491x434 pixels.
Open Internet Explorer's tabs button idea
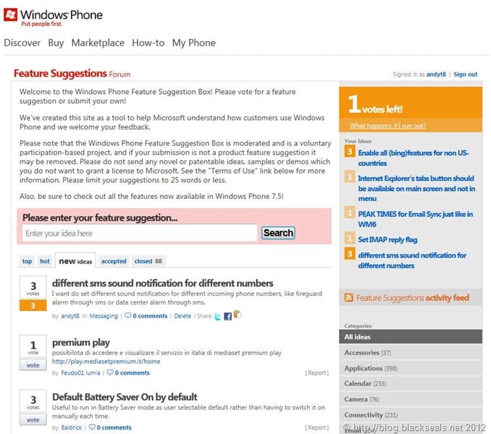(416, 188)
